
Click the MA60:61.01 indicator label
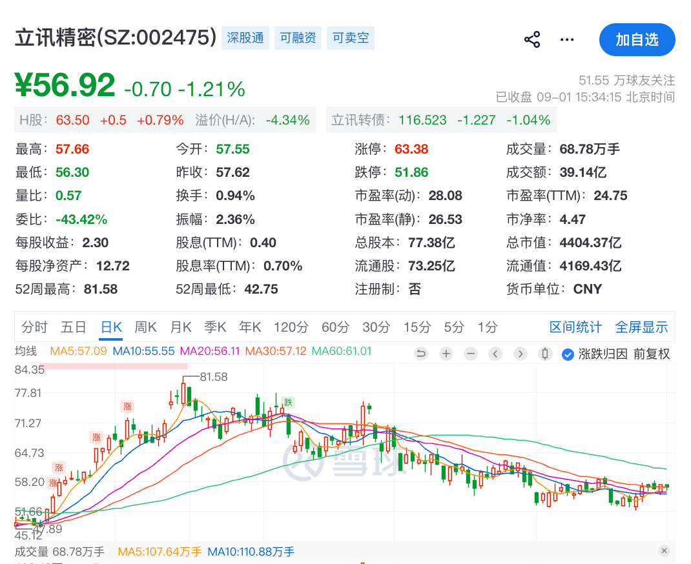coord(342,351)
